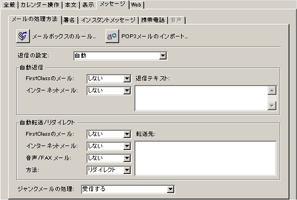This screenshot has width=297, height=200.
Task: Expand auto-reply FirstClassのメール dropdown
Action: coord(109,78)
